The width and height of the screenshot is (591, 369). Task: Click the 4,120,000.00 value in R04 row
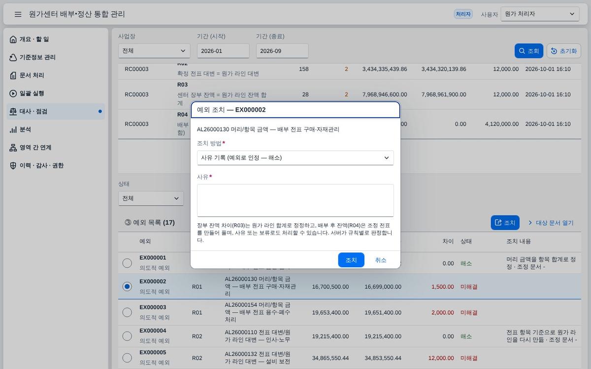coord(502,124)
